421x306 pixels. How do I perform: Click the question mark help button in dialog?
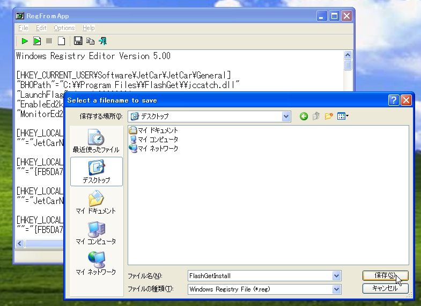click(394, 100)
